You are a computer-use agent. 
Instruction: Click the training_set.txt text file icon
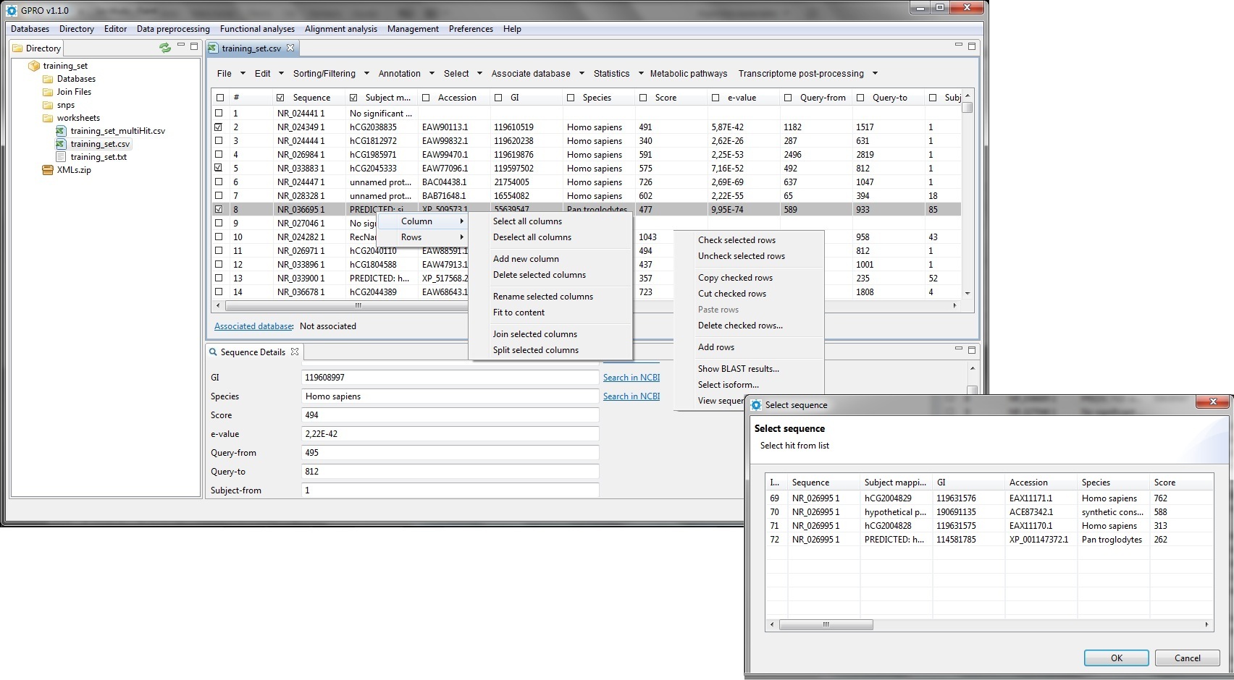(62, 157)
